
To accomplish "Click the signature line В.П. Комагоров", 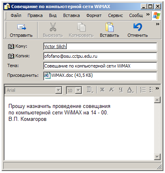I will (27, 119).
